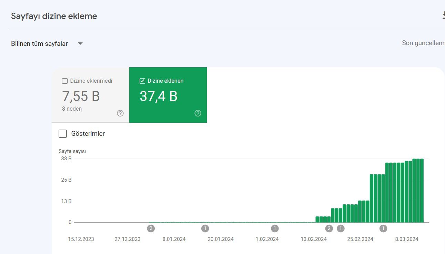Click the 8 neden text
Viewport: 445px width, 254px height.
tap(72, 109)
